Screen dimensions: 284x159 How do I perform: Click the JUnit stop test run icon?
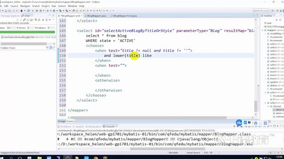coord(43,19)
